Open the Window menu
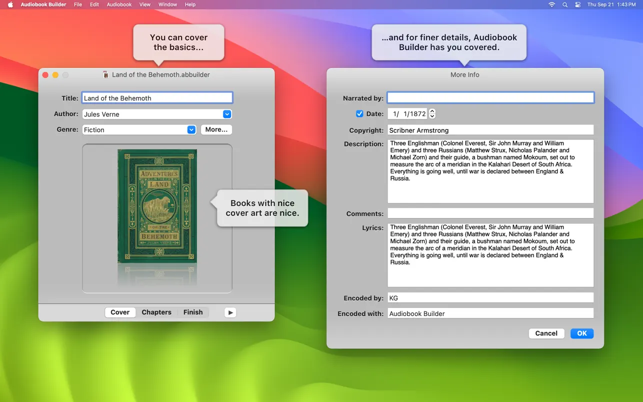 point(167,4)
